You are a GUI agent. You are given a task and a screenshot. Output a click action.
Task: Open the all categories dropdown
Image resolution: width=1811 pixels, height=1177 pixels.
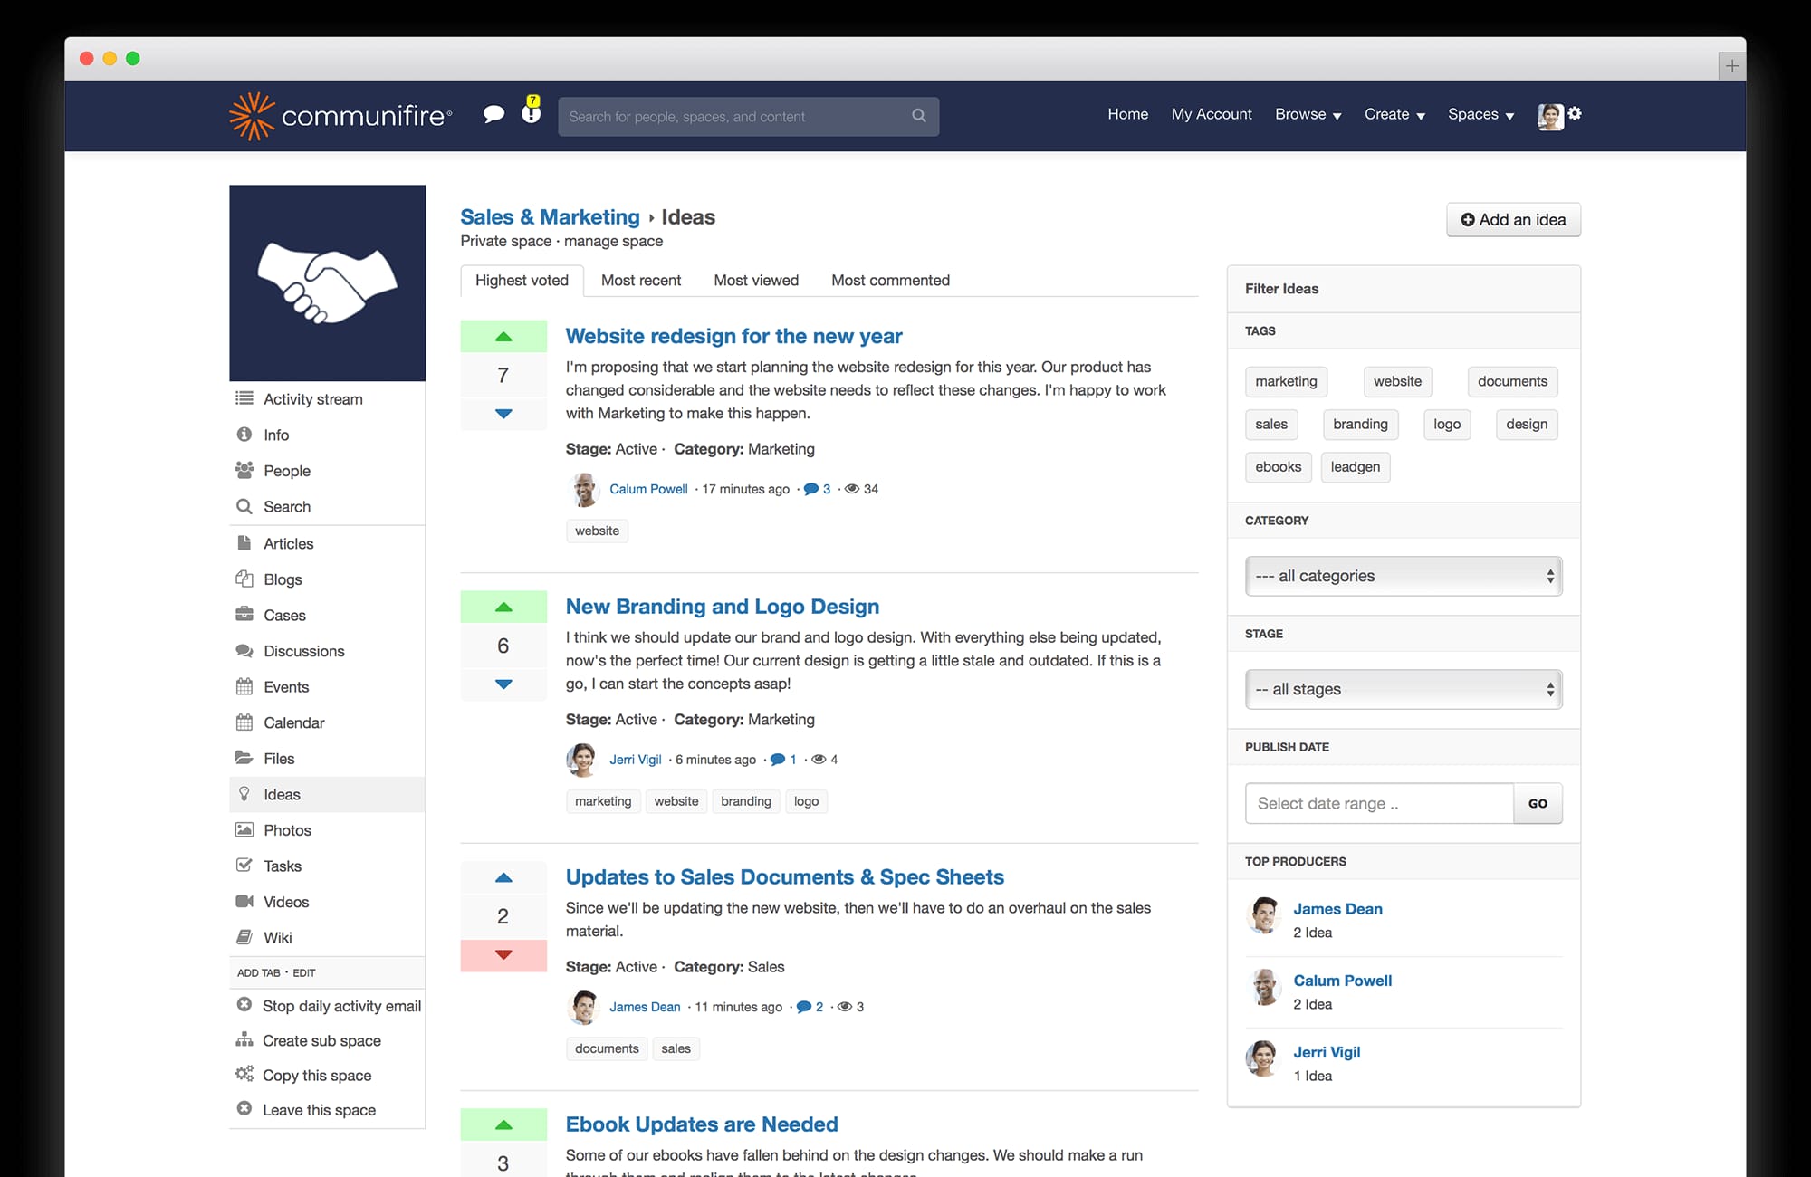click(1404, 576)
